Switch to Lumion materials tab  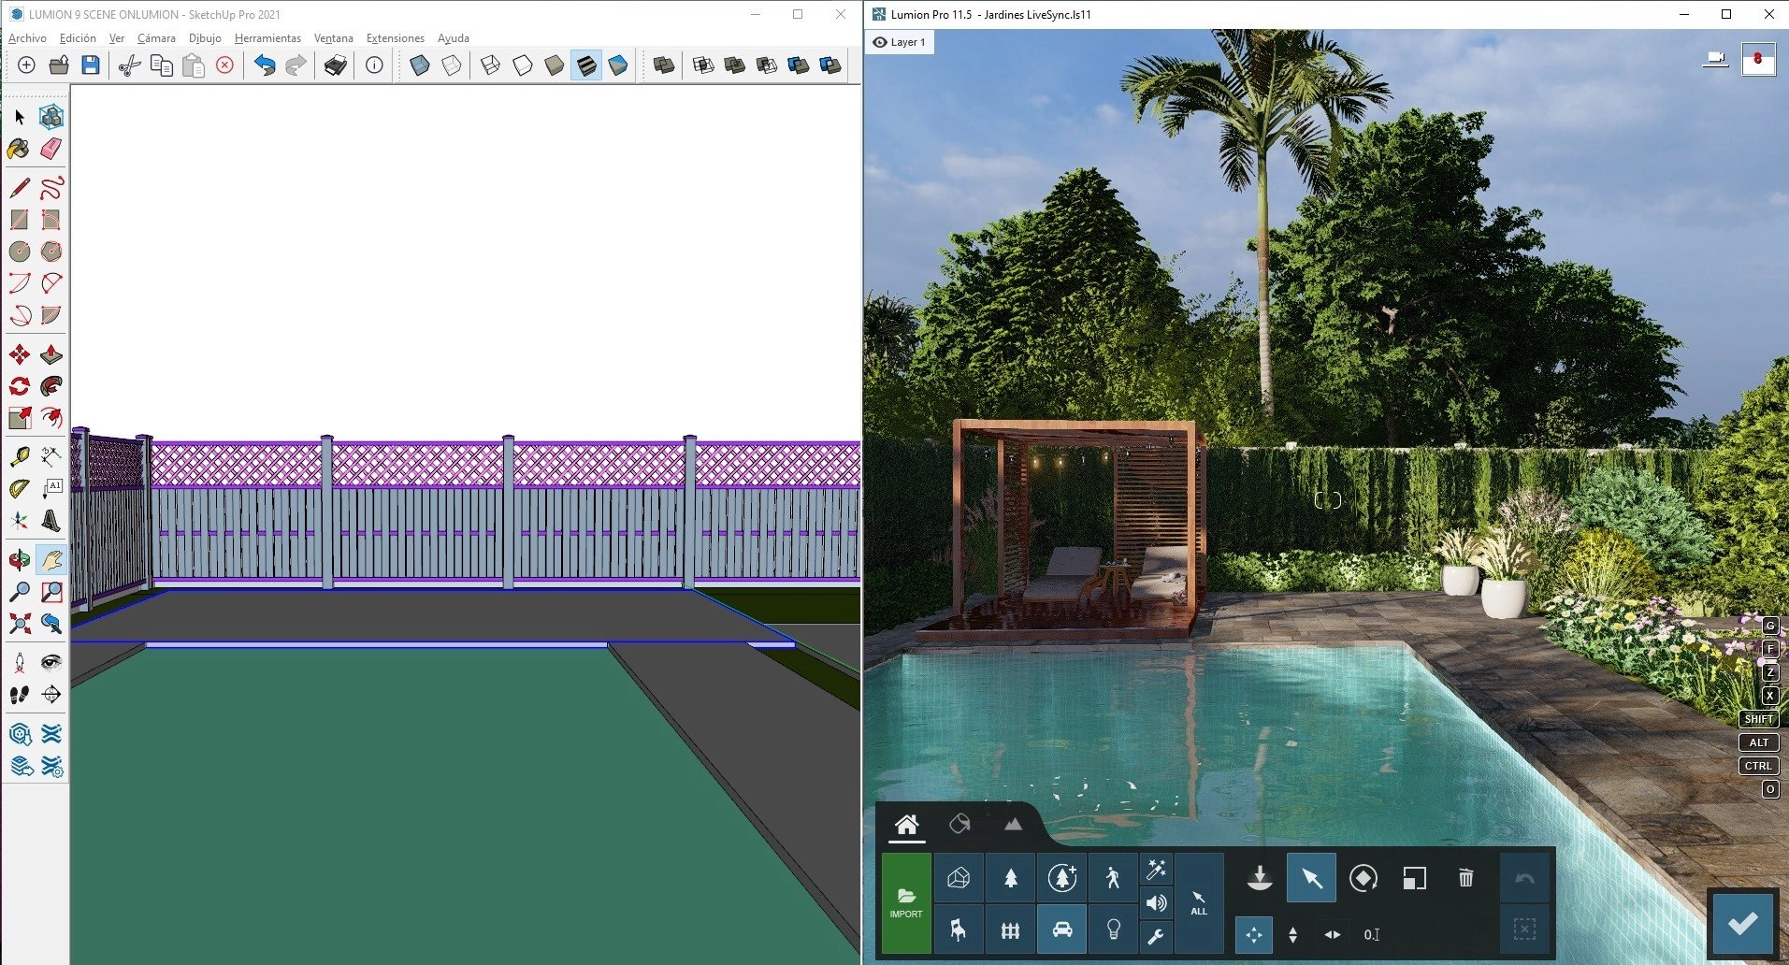coord(959,824)
